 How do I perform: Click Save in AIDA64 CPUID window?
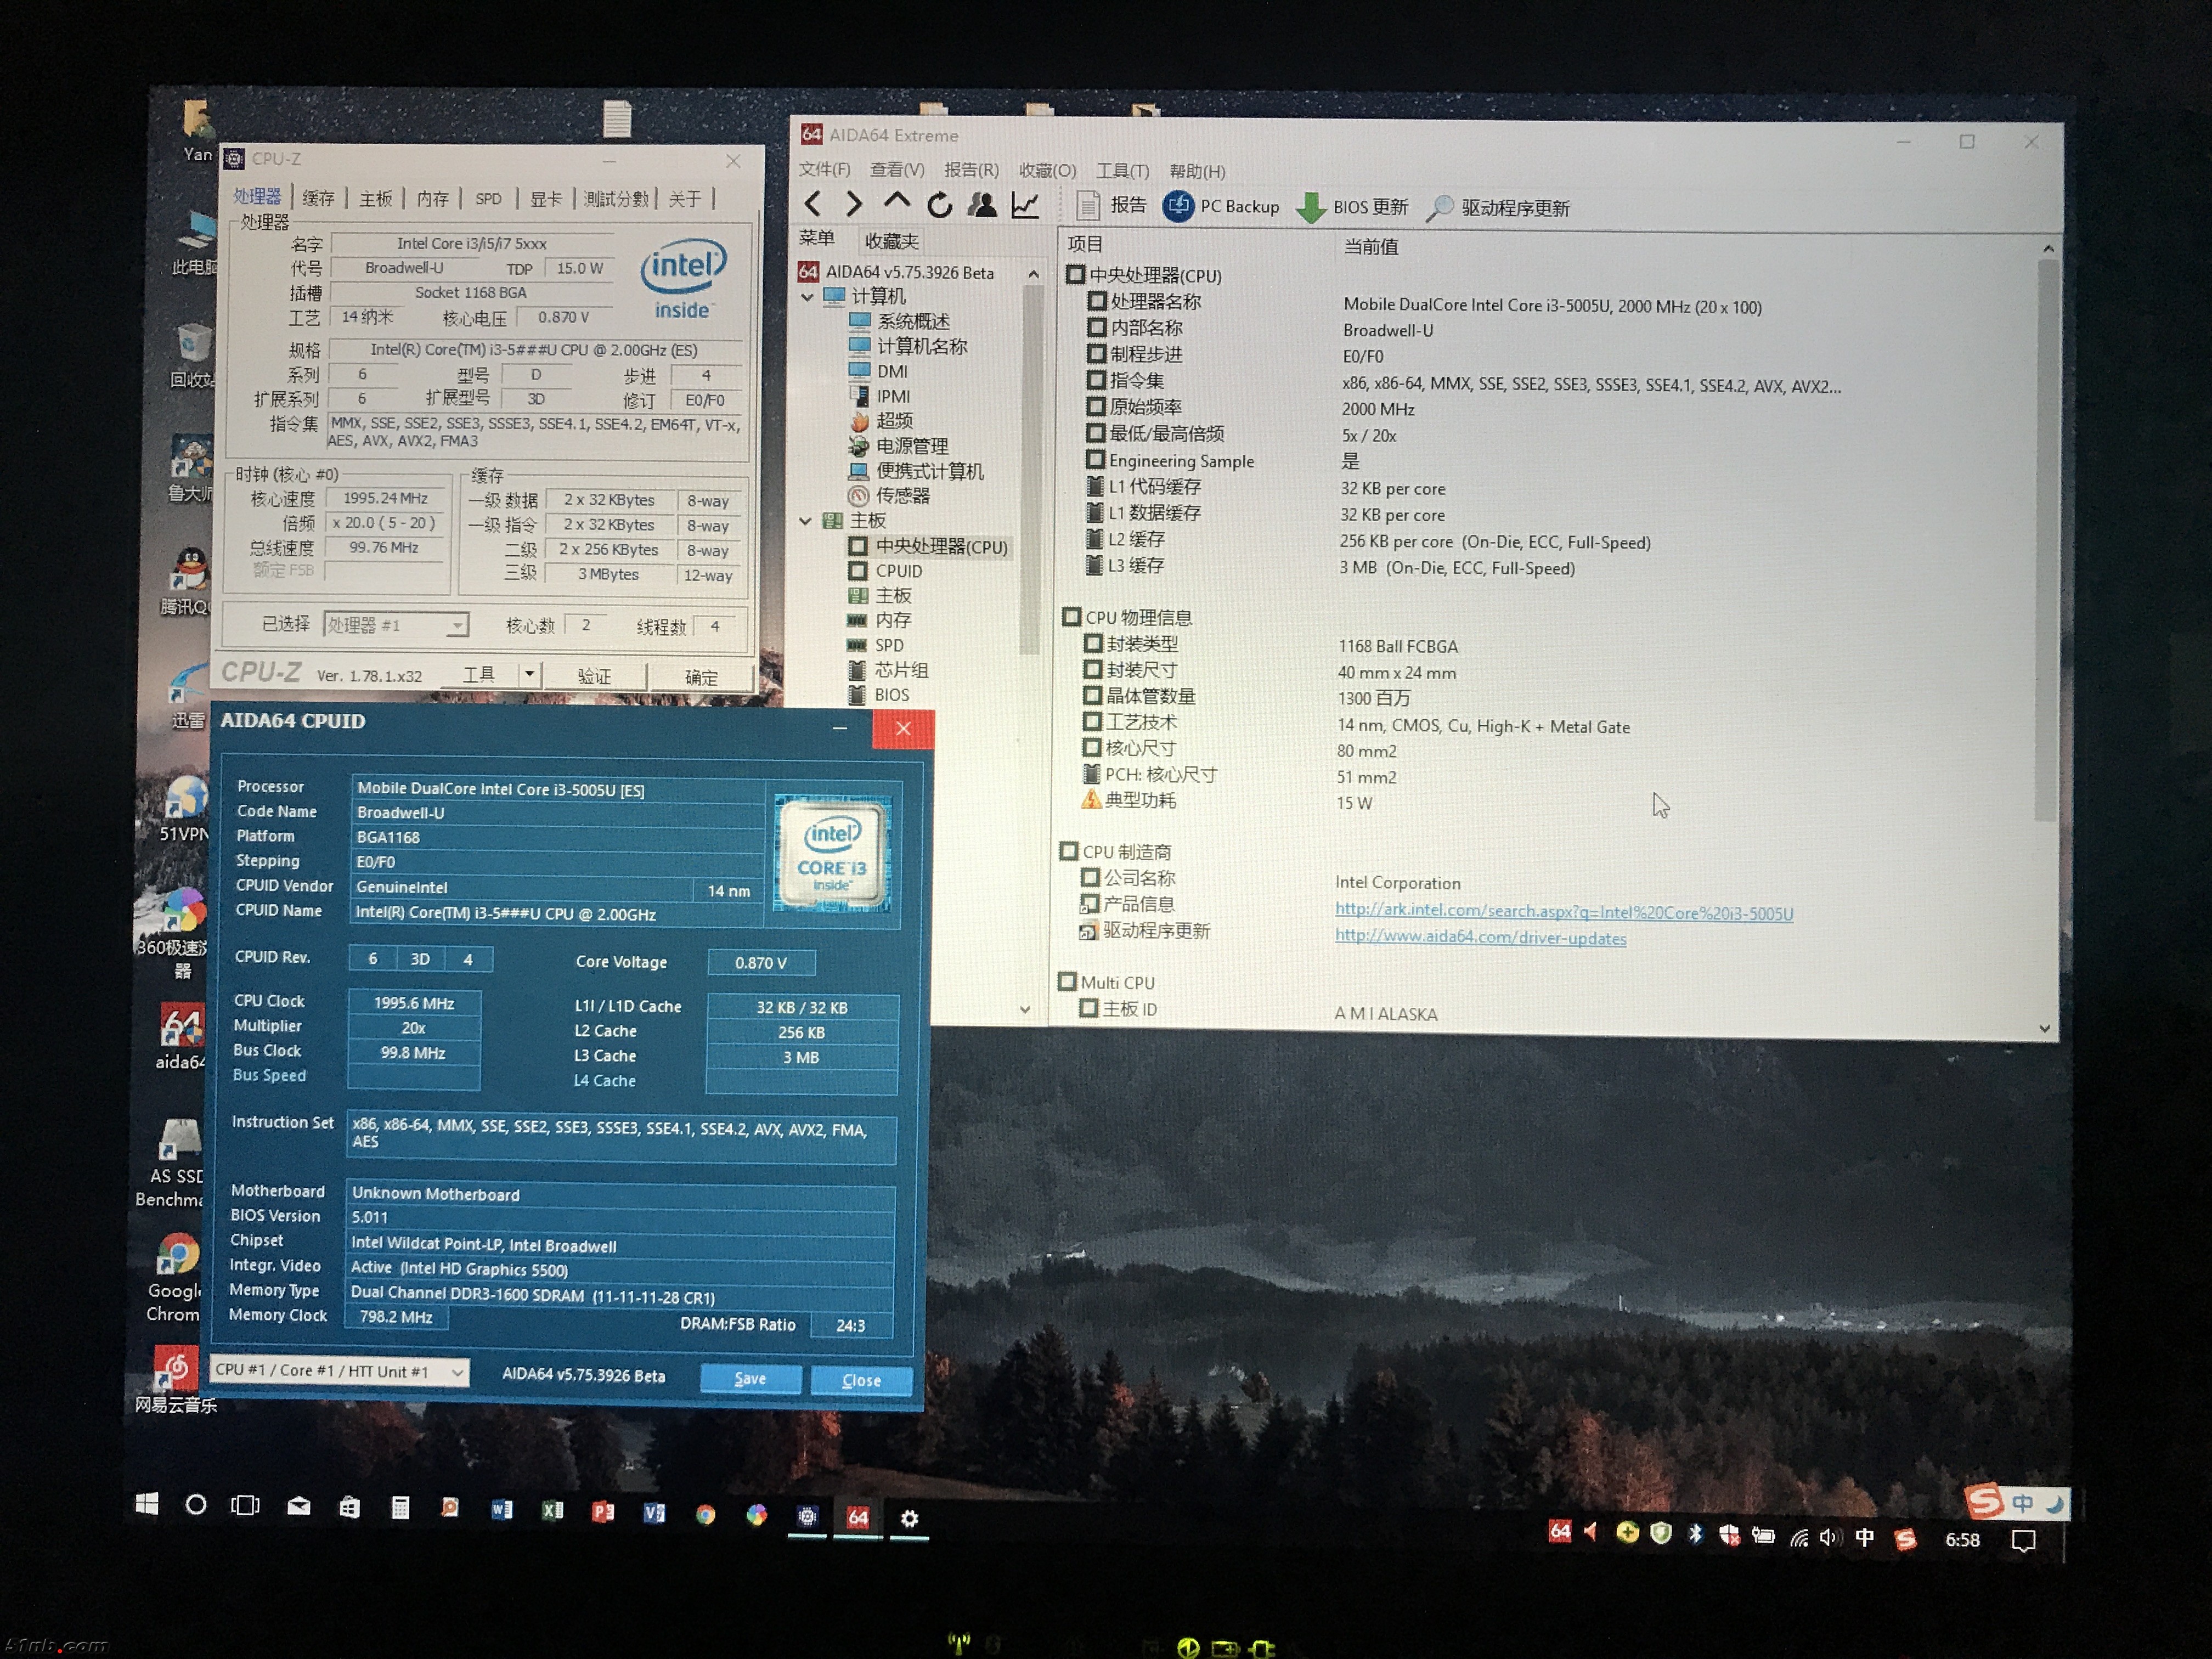coord(750,1379)
